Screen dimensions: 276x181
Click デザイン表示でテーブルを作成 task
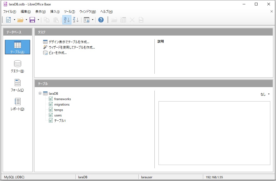click(69, 42)
